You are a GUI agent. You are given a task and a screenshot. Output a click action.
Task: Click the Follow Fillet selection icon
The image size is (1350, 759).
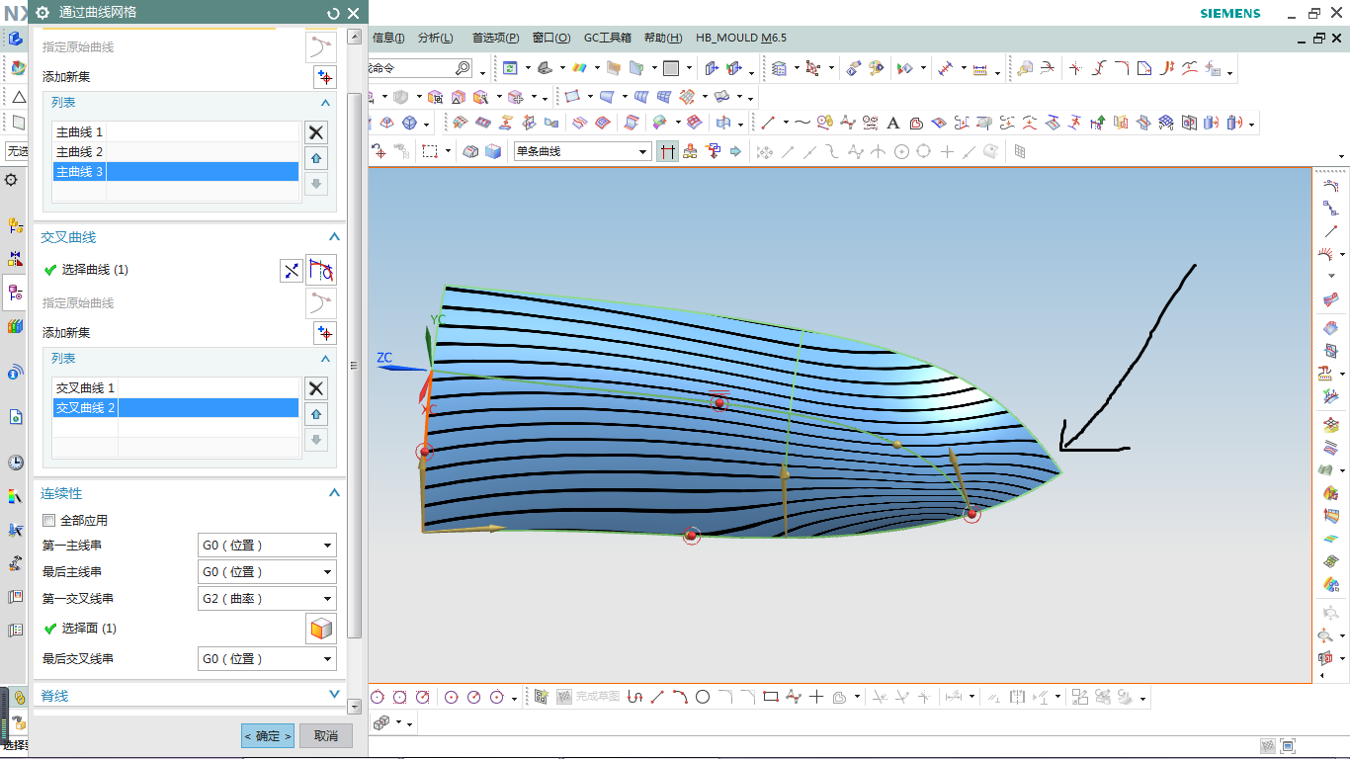point(690,151)
